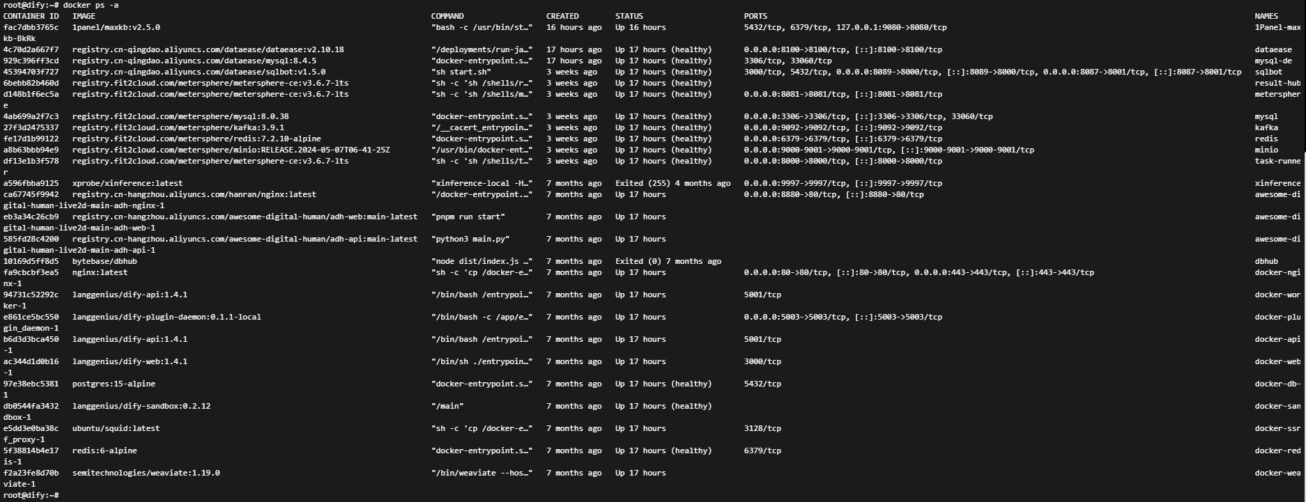The height and width of the screenshot is (502, 1306).
Task: Click the STATUS column header
Action: (629, 16)
